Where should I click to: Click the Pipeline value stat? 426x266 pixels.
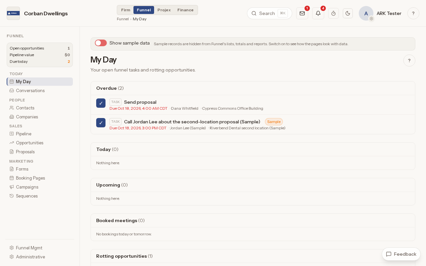pos(40,55)
